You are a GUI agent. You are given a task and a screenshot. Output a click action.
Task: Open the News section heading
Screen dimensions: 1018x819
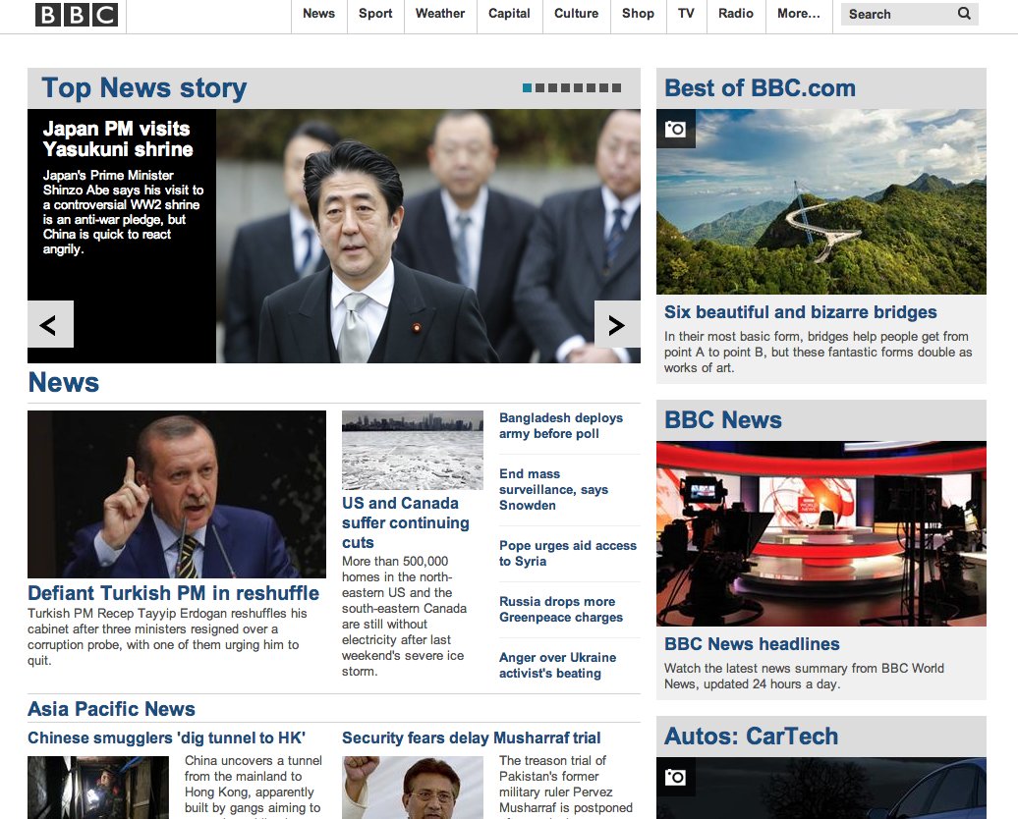click(64, 382)
